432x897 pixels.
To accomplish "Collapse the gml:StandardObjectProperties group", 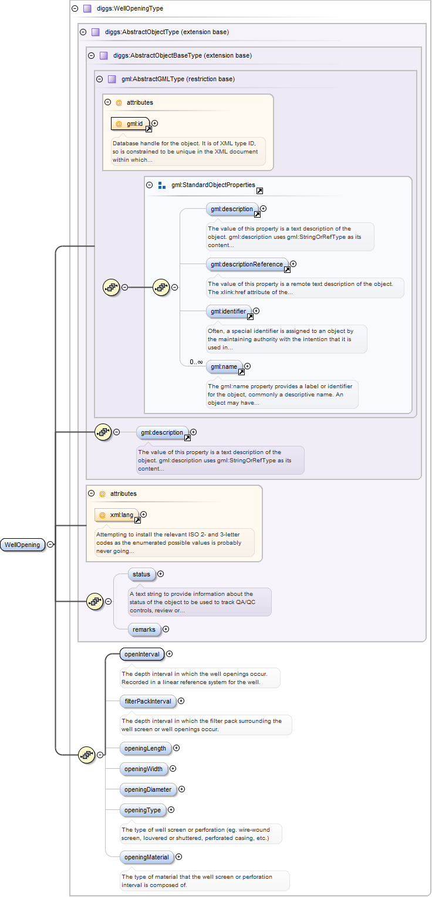I will (x=149, y=185).
